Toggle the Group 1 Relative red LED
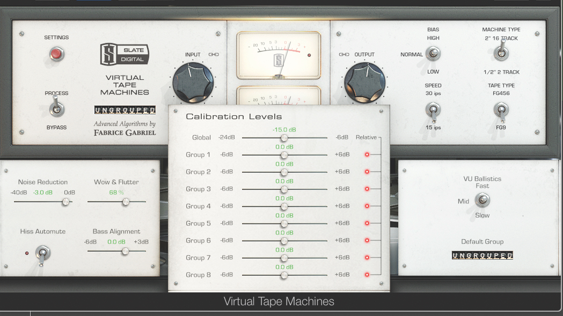 367,155
